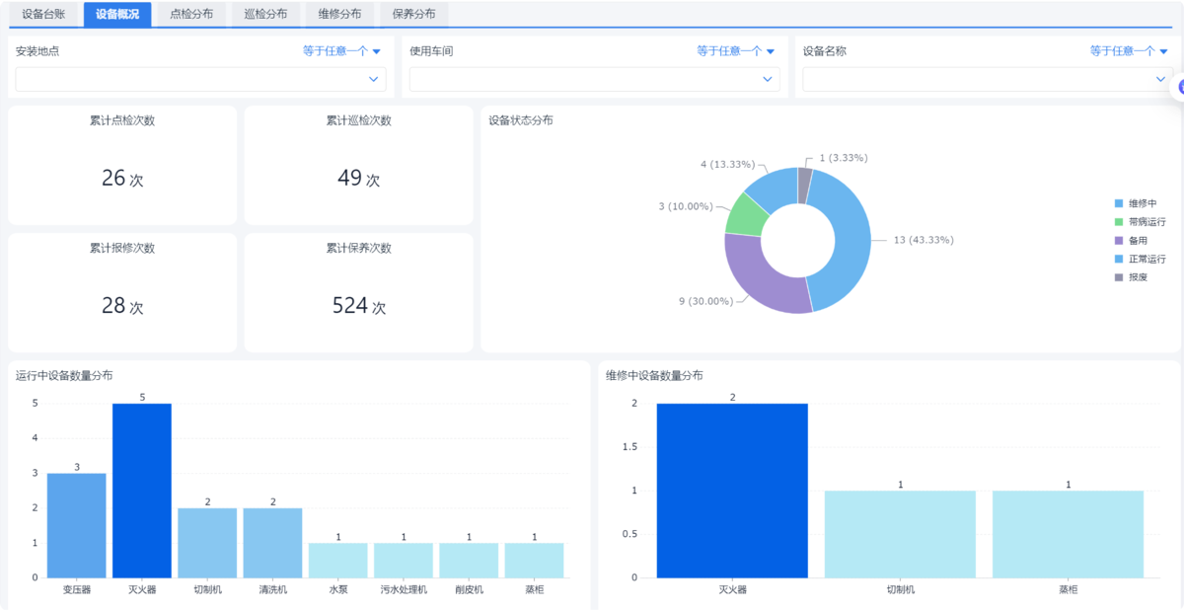Click the 累计保养次数 524 次 card
The height and width of the screenshot is (611, 1184).
[359, 292]
